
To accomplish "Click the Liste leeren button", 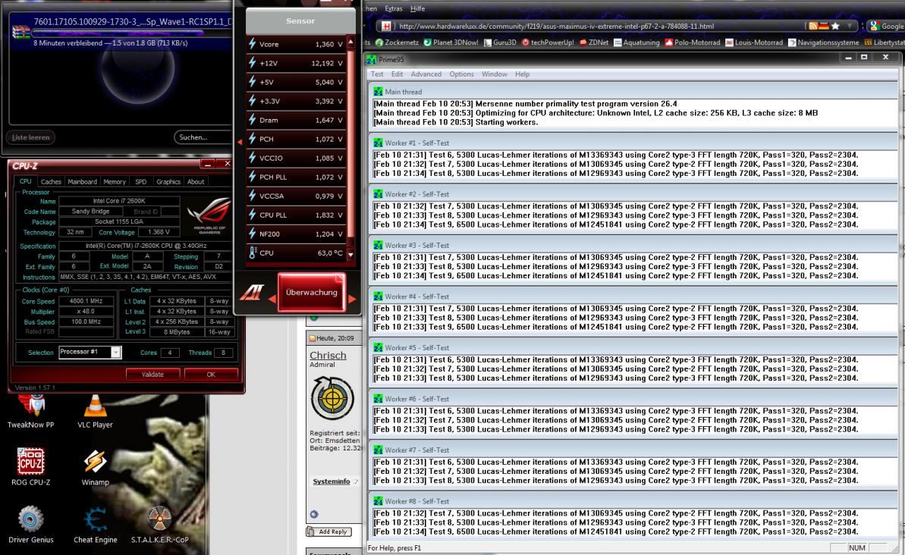I will pyautogui.click(x=30, y=137).
